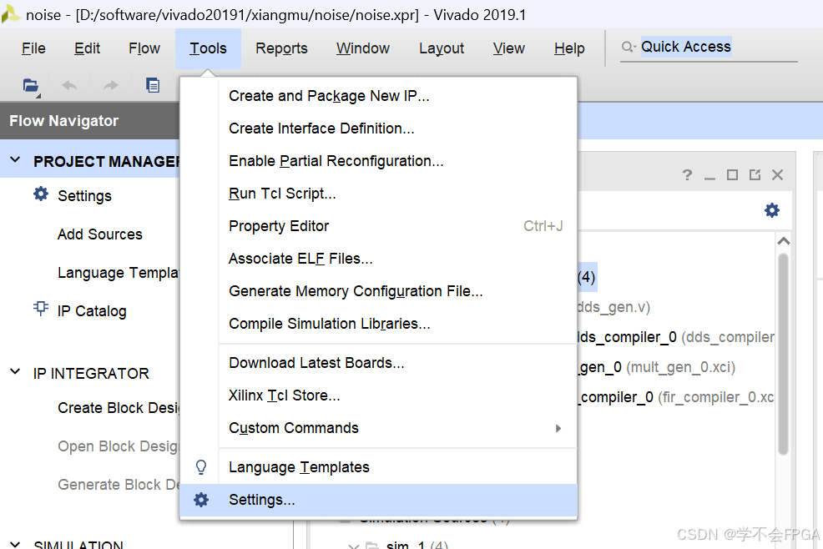Select the dds_gen.v source entry

coord(614,306)
